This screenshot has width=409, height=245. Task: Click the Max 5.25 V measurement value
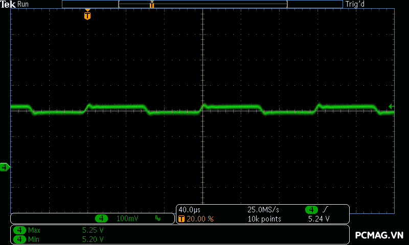(x=93, y=230)
